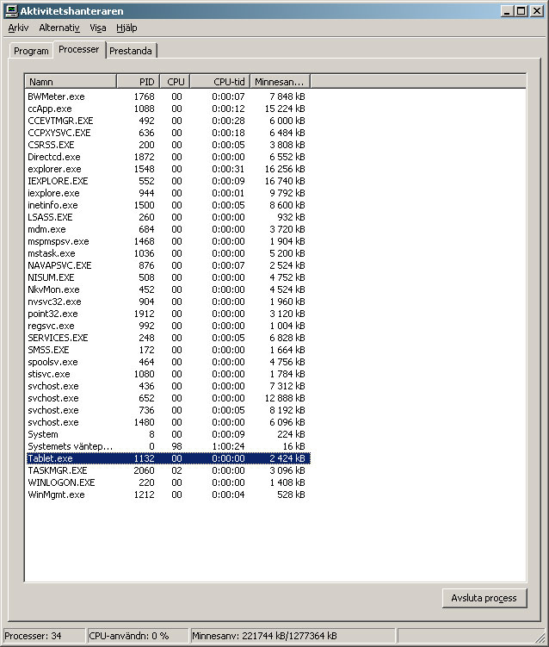Select the mdm.exe process
Image resolution: width=549 pixels, height=647 pixels.
coord(168,229)
